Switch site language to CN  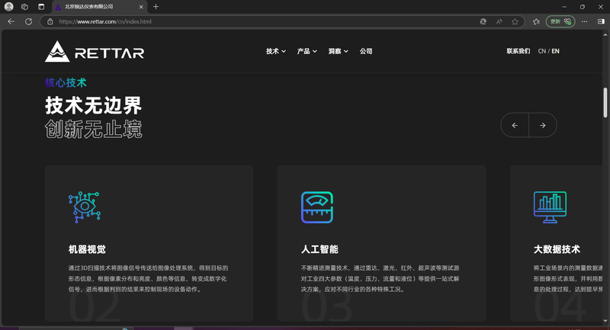pos(541,51)
